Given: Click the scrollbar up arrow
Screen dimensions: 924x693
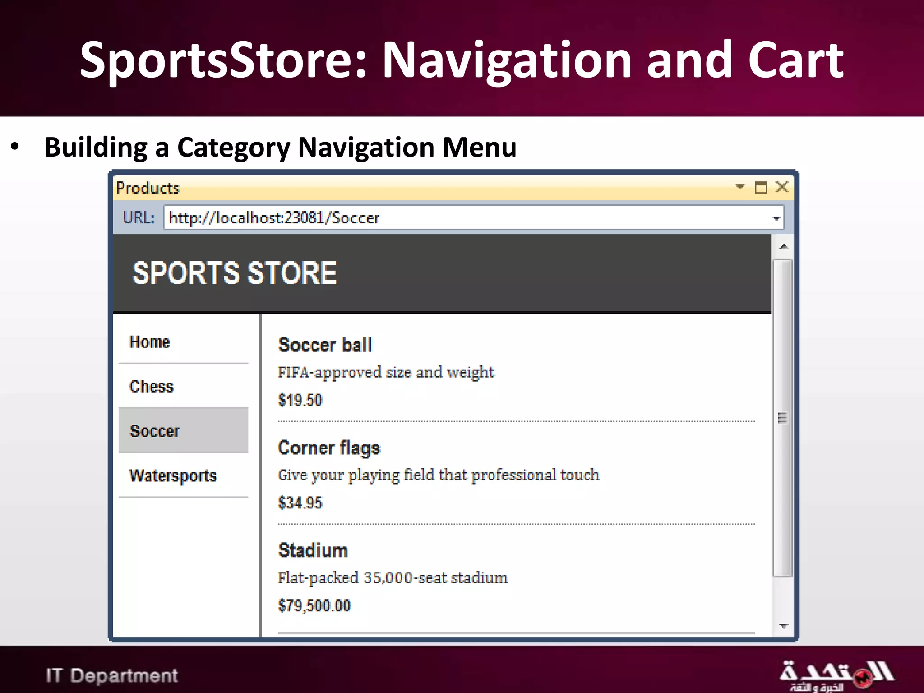Looking at the screenshot, I should tap(783, 246).
